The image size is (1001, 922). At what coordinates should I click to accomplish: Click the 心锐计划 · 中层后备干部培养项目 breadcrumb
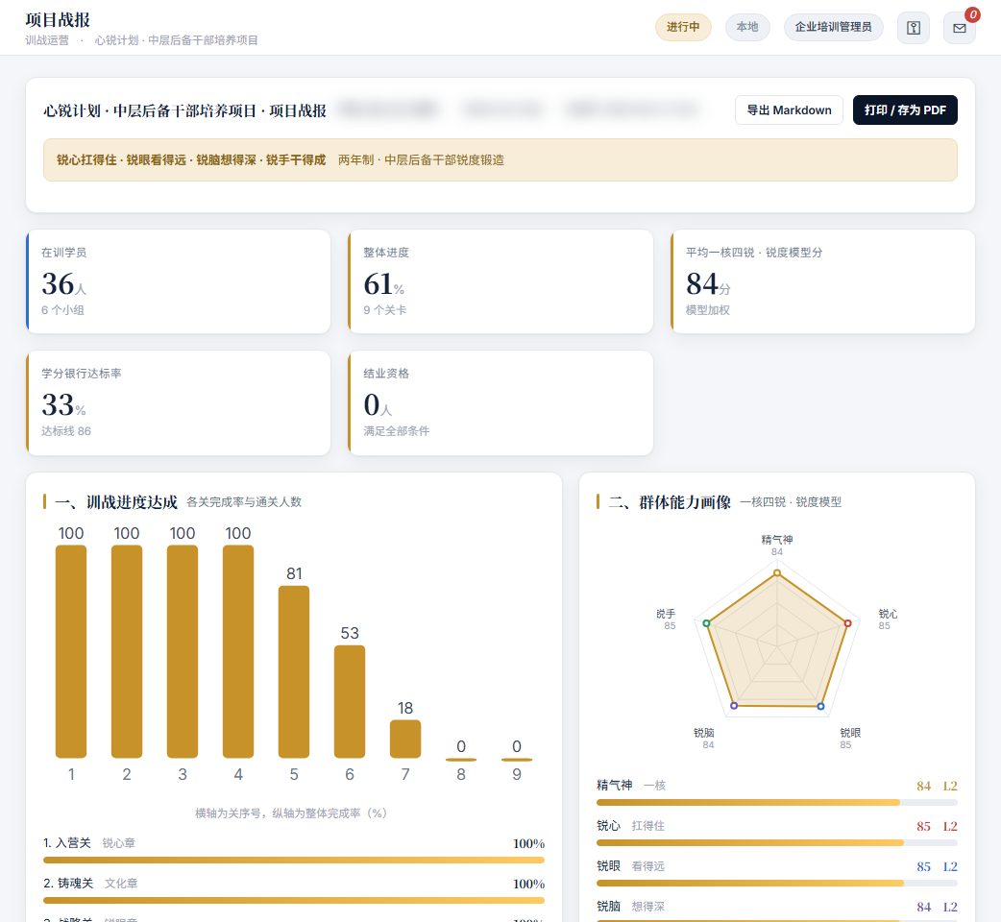pos(176,40)
